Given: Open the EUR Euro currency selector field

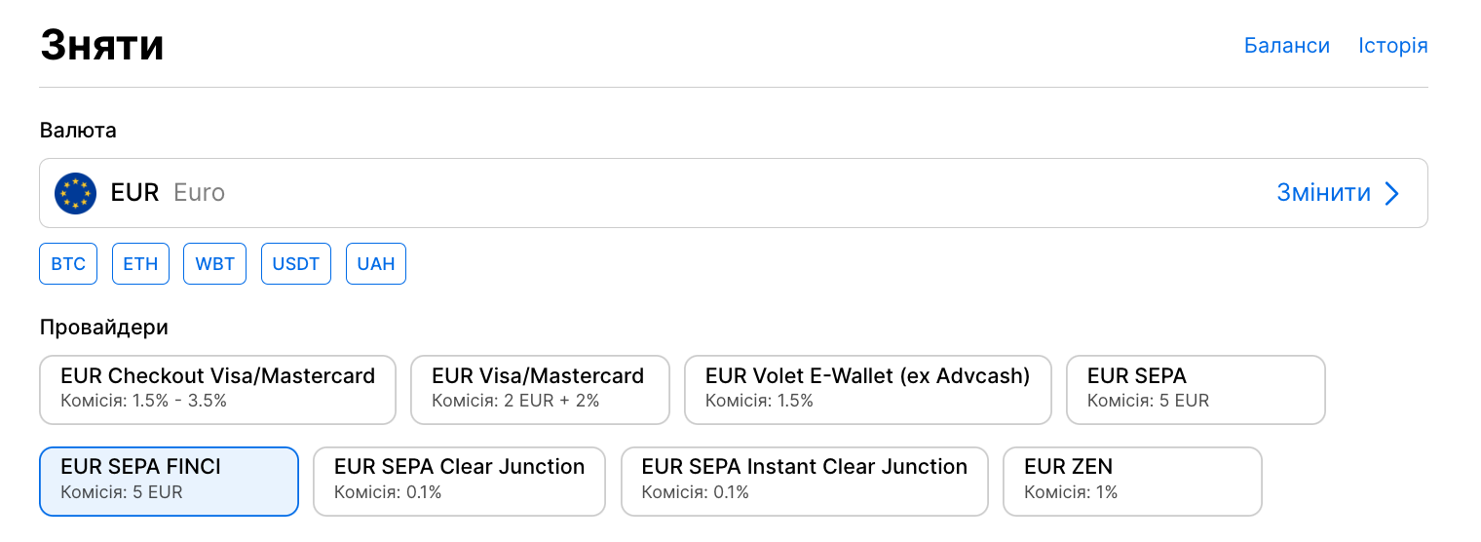Looking at the screenshot, I should [734, 193].
